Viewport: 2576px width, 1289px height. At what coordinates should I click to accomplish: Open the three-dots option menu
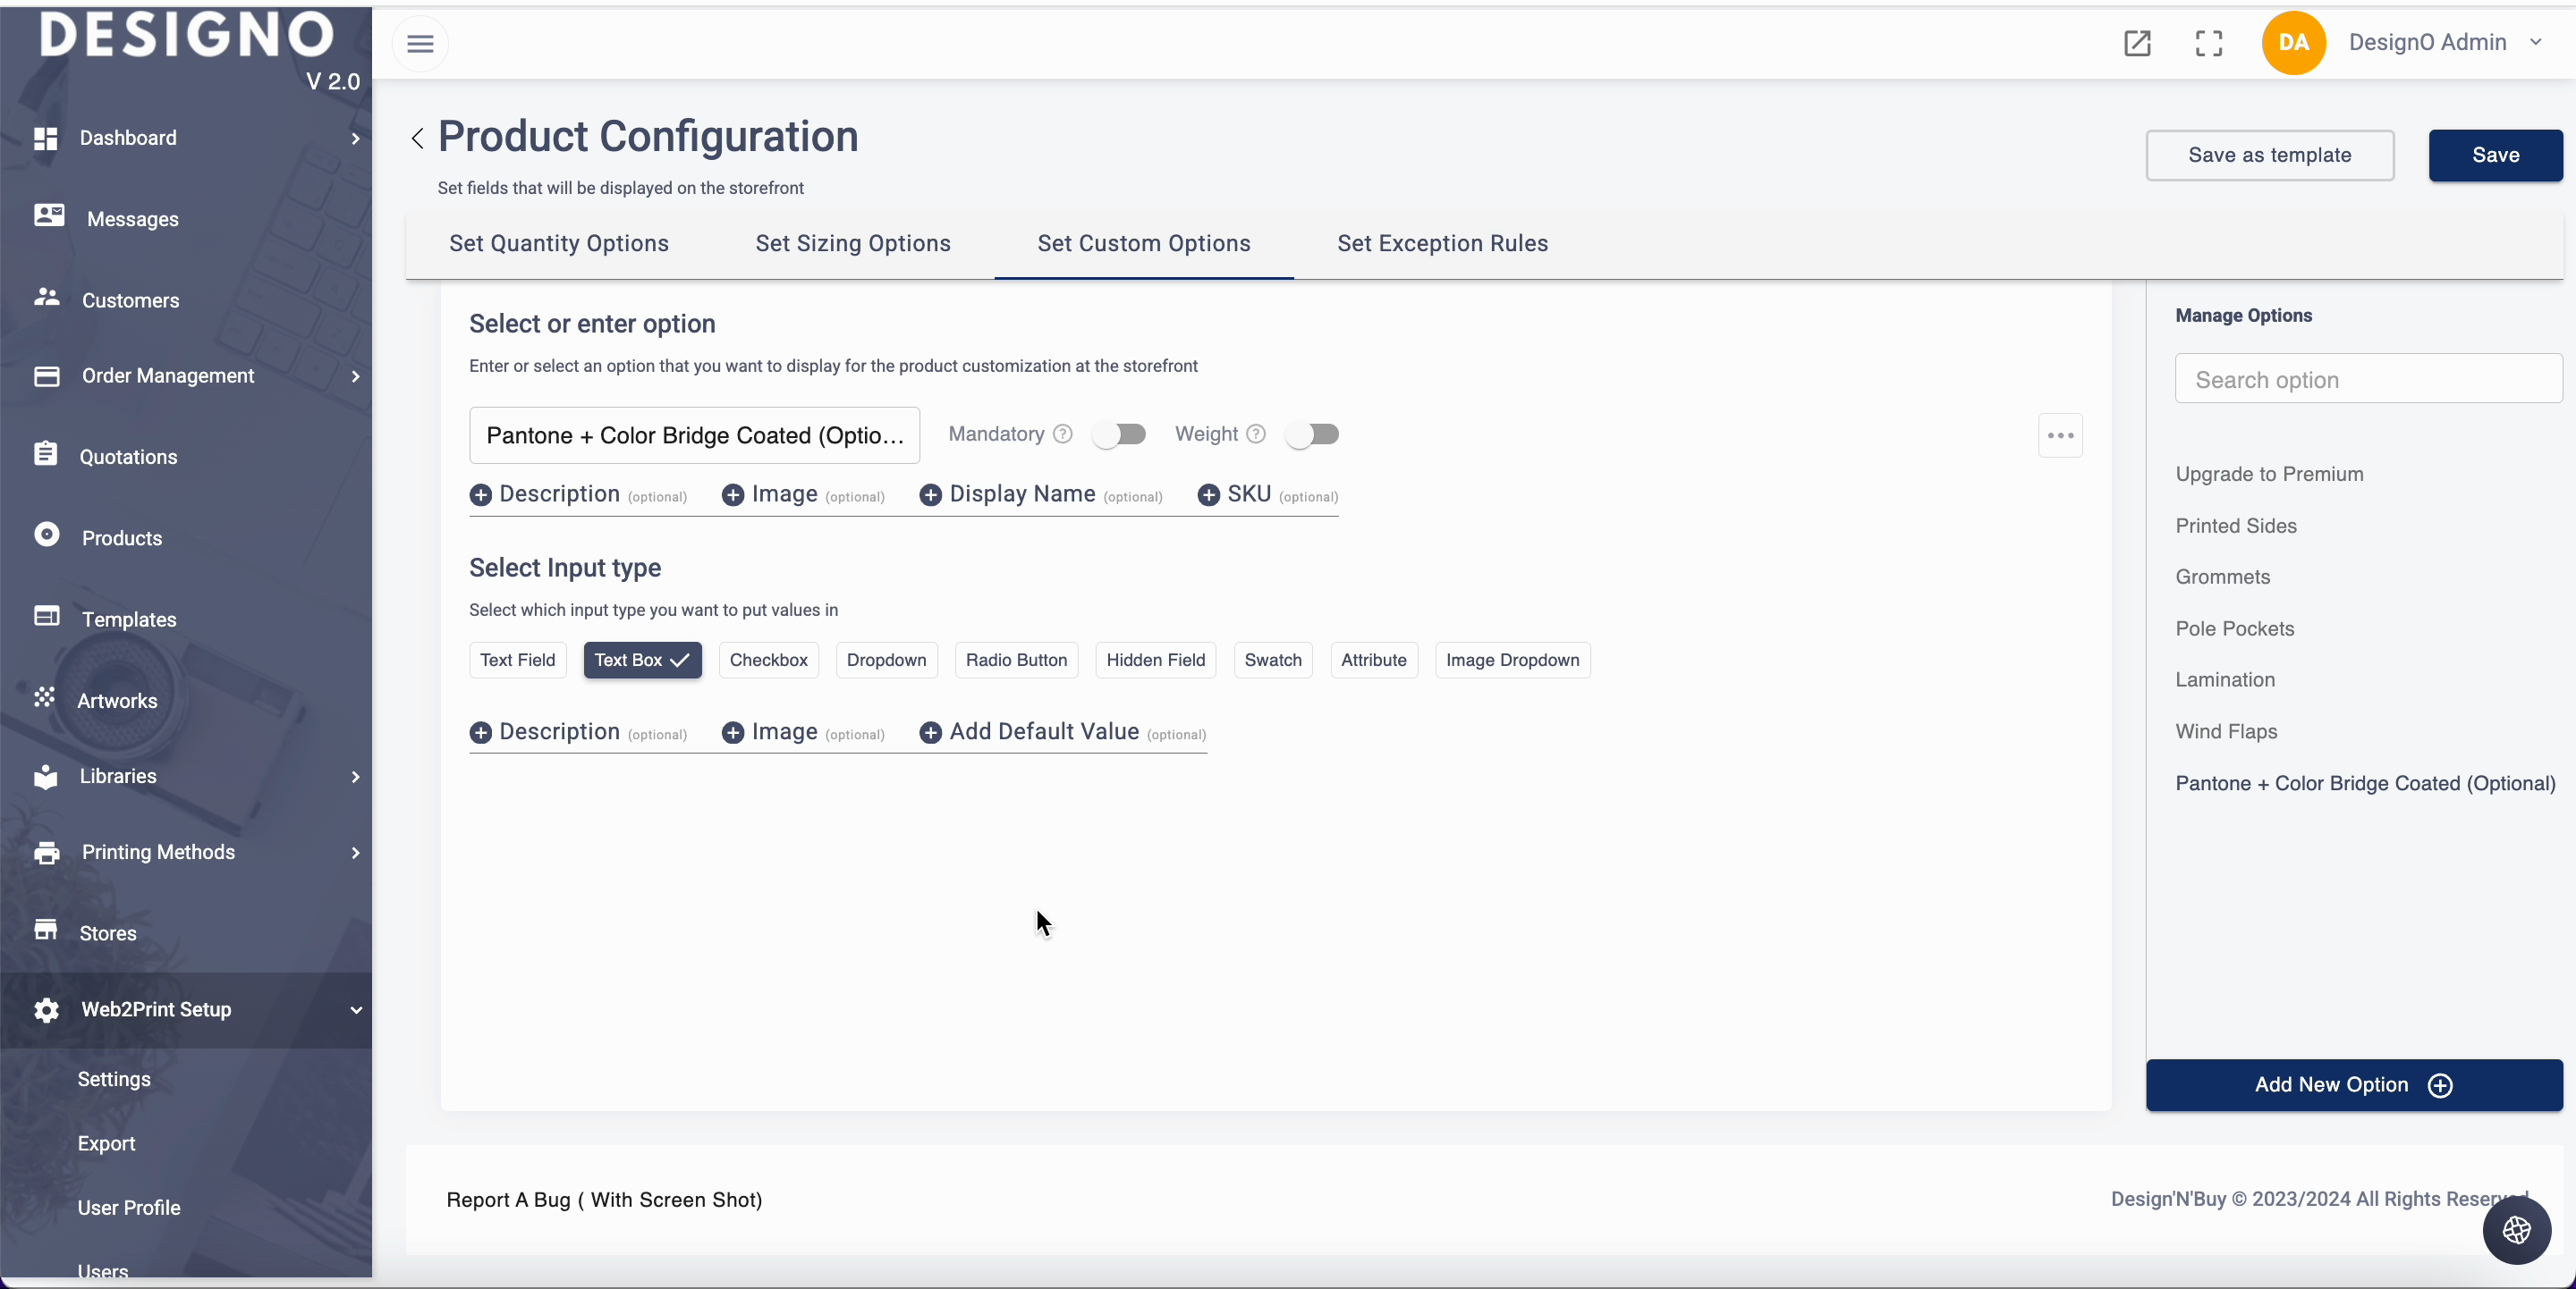pyautogui.click(x=2060, y=435)
